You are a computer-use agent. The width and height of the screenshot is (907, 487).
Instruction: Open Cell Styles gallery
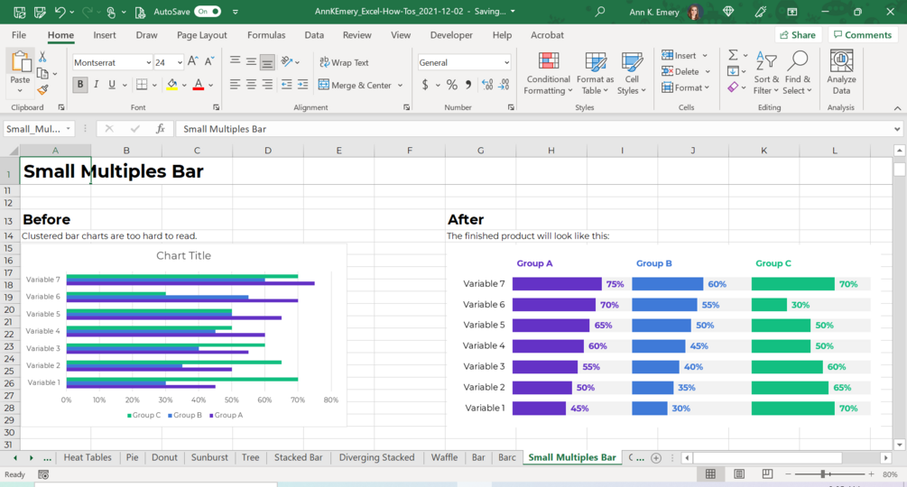click(631, 73)
